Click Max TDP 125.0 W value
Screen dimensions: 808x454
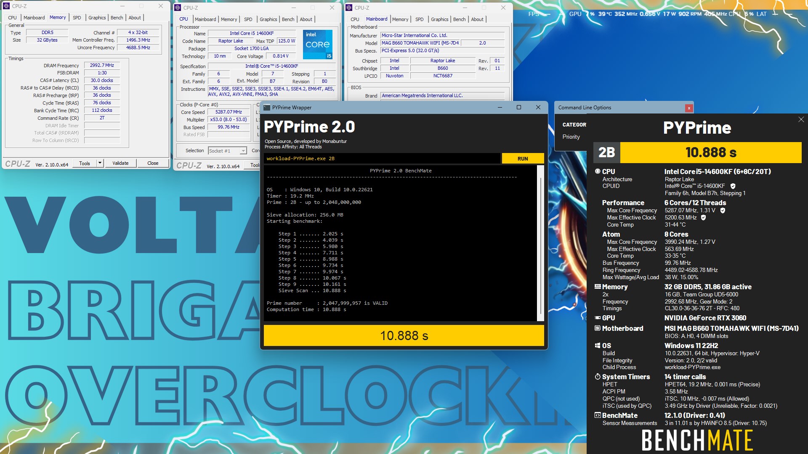287,41
